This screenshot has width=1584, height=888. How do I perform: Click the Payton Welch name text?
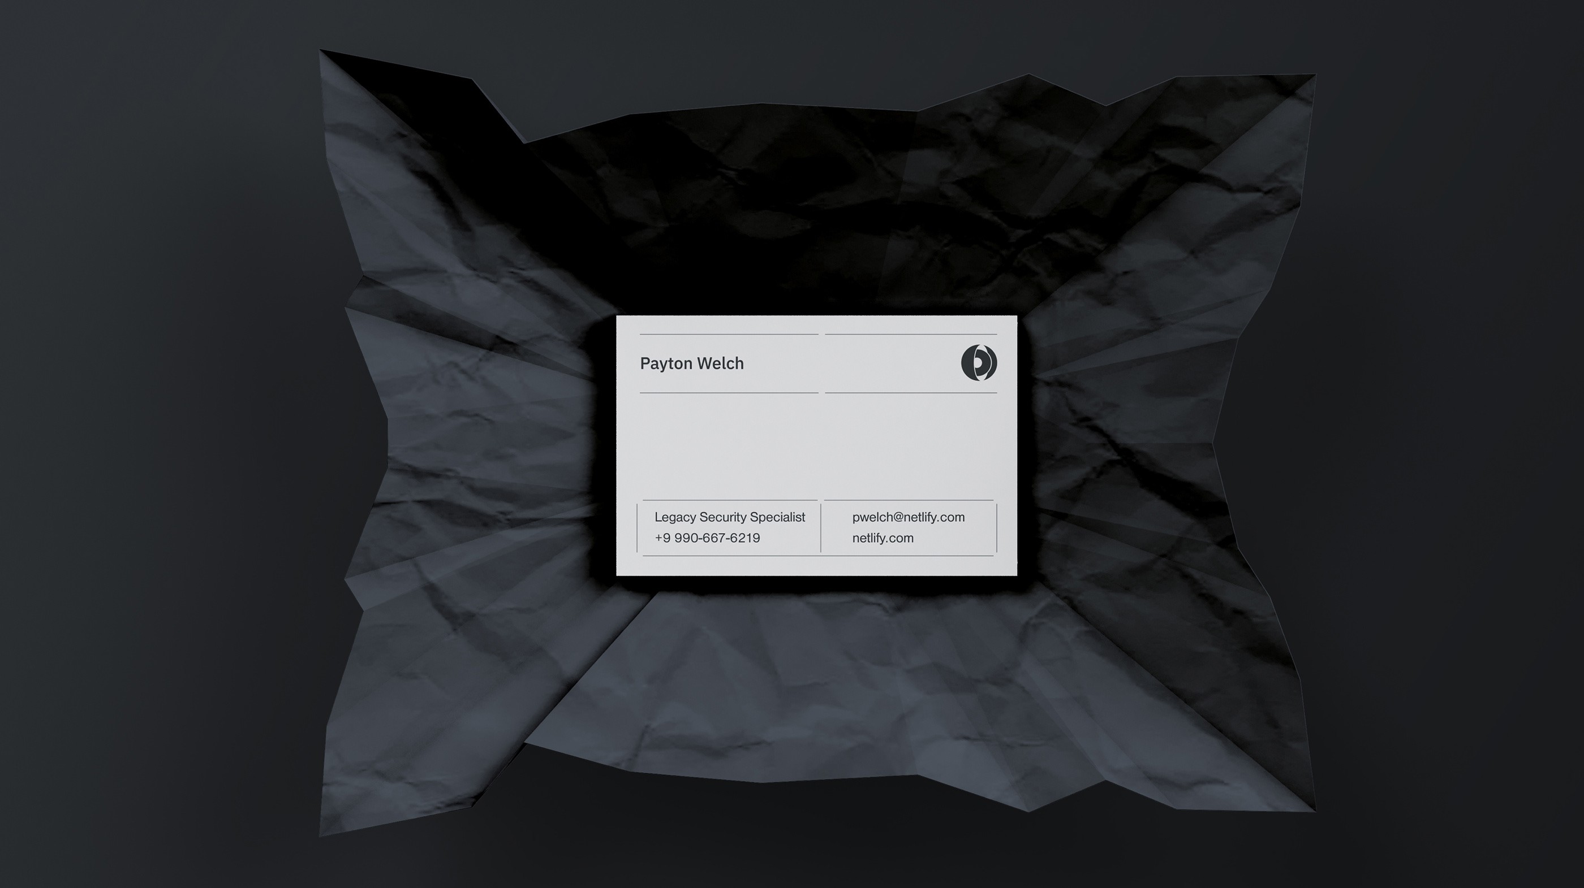click(692, 364)
